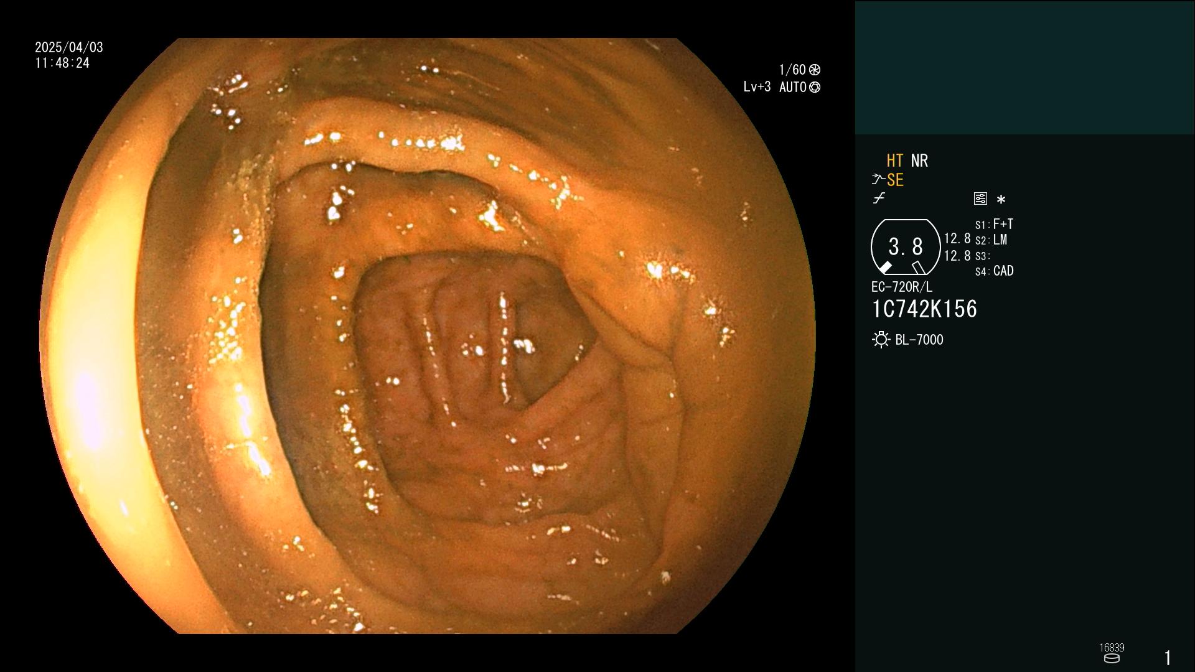Click the S1: F+T switch assignment
Viewport: 1195px width, 672px height.
[x=994, y=224]
